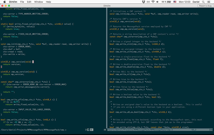Place cursor on cmp_version opening brace

[x=33, y=62]
